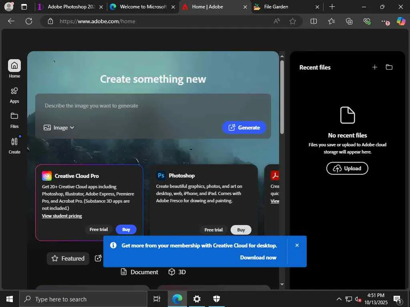
Task: Click the Create something new heading
Action: [x=153, y=79]
